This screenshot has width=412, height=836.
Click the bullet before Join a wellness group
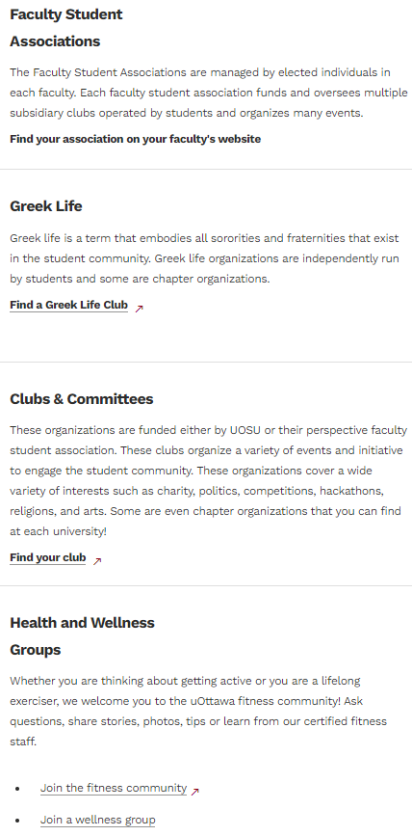point(17,821)
